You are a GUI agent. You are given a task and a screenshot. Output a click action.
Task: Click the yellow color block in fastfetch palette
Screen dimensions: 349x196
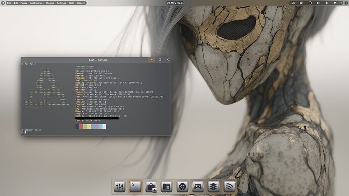[89, 126]
